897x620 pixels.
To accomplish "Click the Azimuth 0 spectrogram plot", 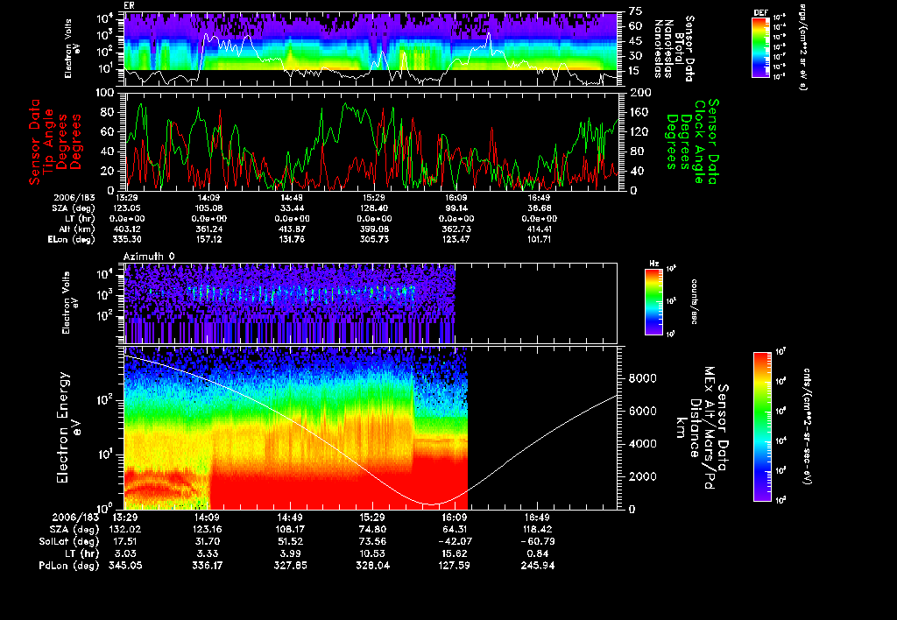I will coord(371,303).
